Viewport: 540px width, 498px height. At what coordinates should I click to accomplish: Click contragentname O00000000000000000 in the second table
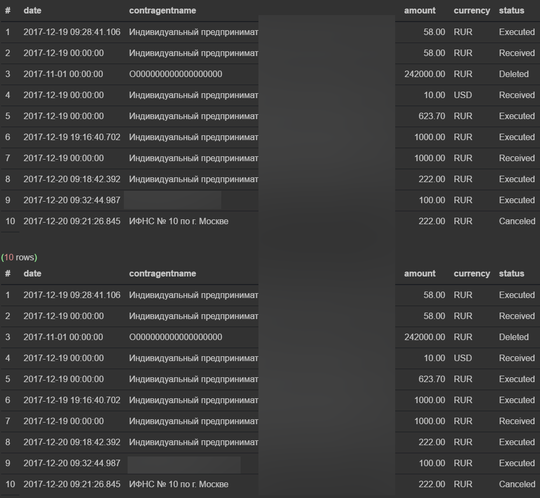(176, 337)
